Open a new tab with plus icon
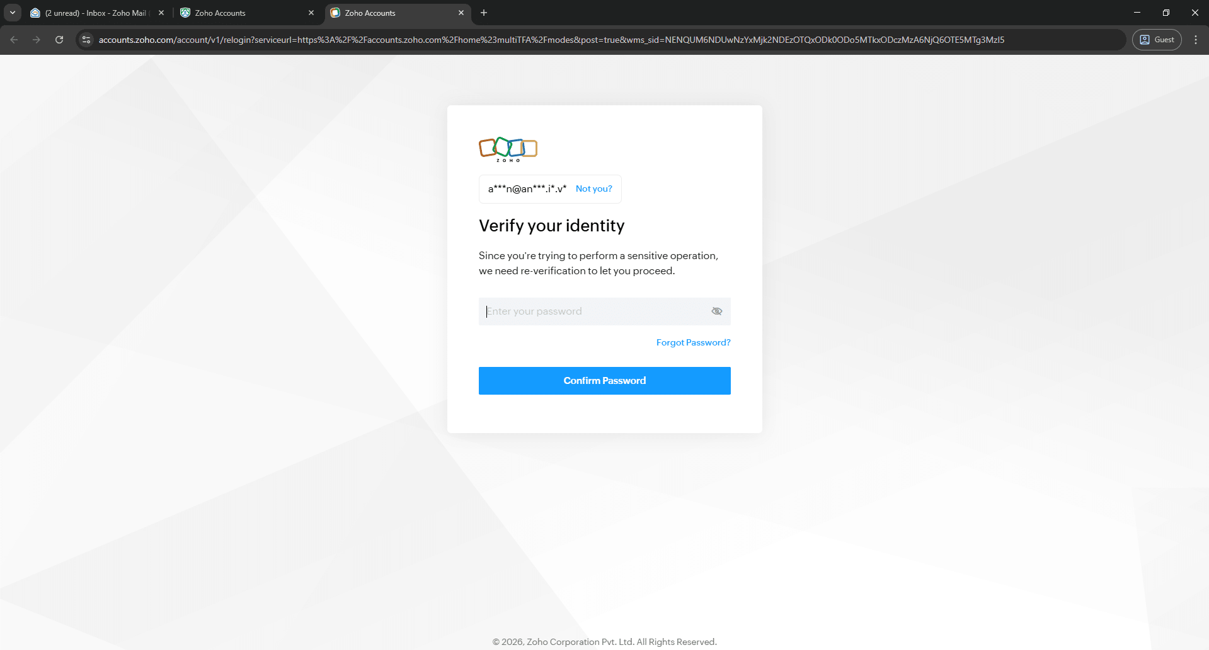This screenshot has height=650, width=1209. (484, 13)
